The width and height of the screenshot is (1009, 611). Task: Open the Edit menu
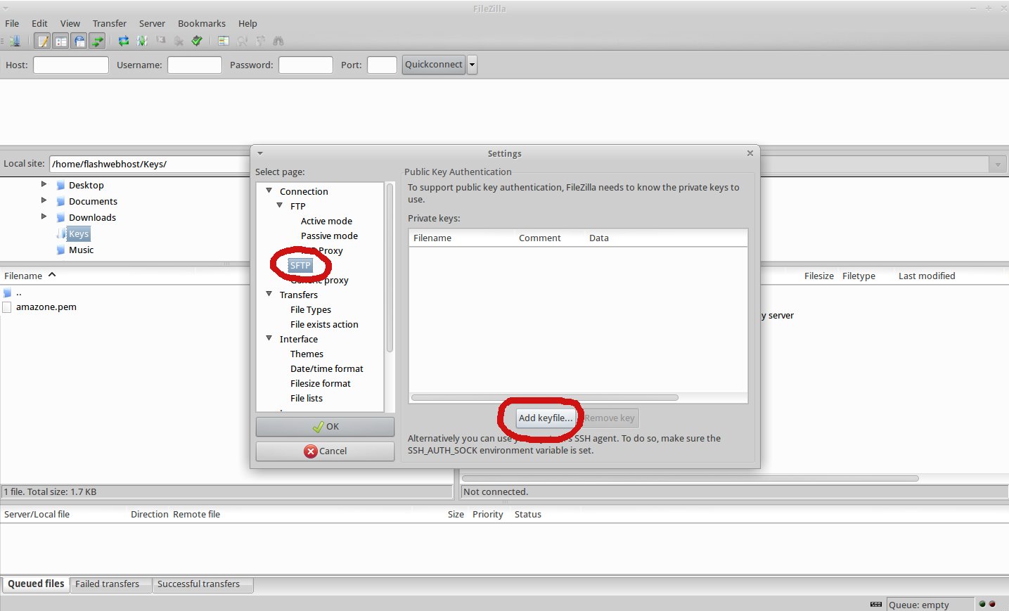point(39,23)
